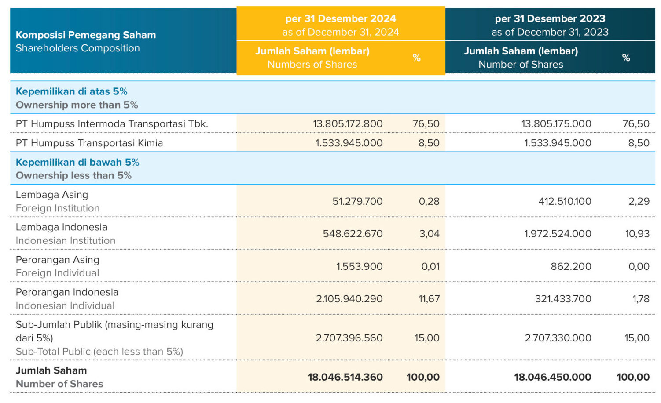Click the value 862.200
The height and width of the screenshot is (403, 661).
571,266
